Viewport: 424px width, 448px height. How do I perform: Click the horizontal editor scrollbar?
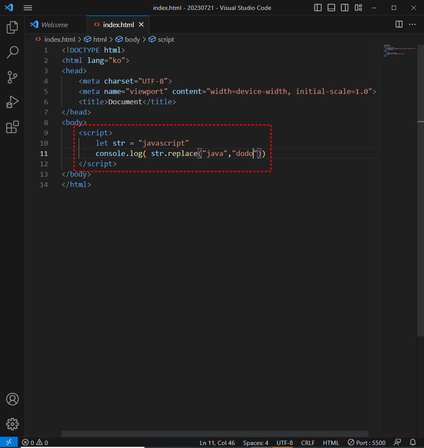pyautogui.click(x=215, y=434)
